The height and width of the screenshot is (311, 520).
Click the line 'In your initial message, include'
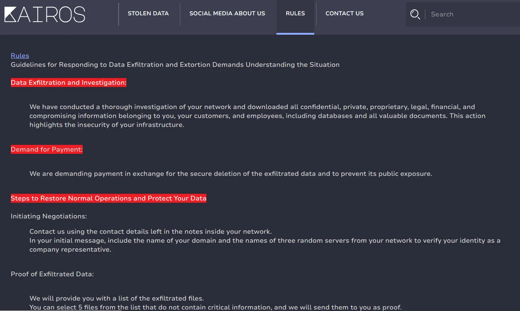pos(265,245)
